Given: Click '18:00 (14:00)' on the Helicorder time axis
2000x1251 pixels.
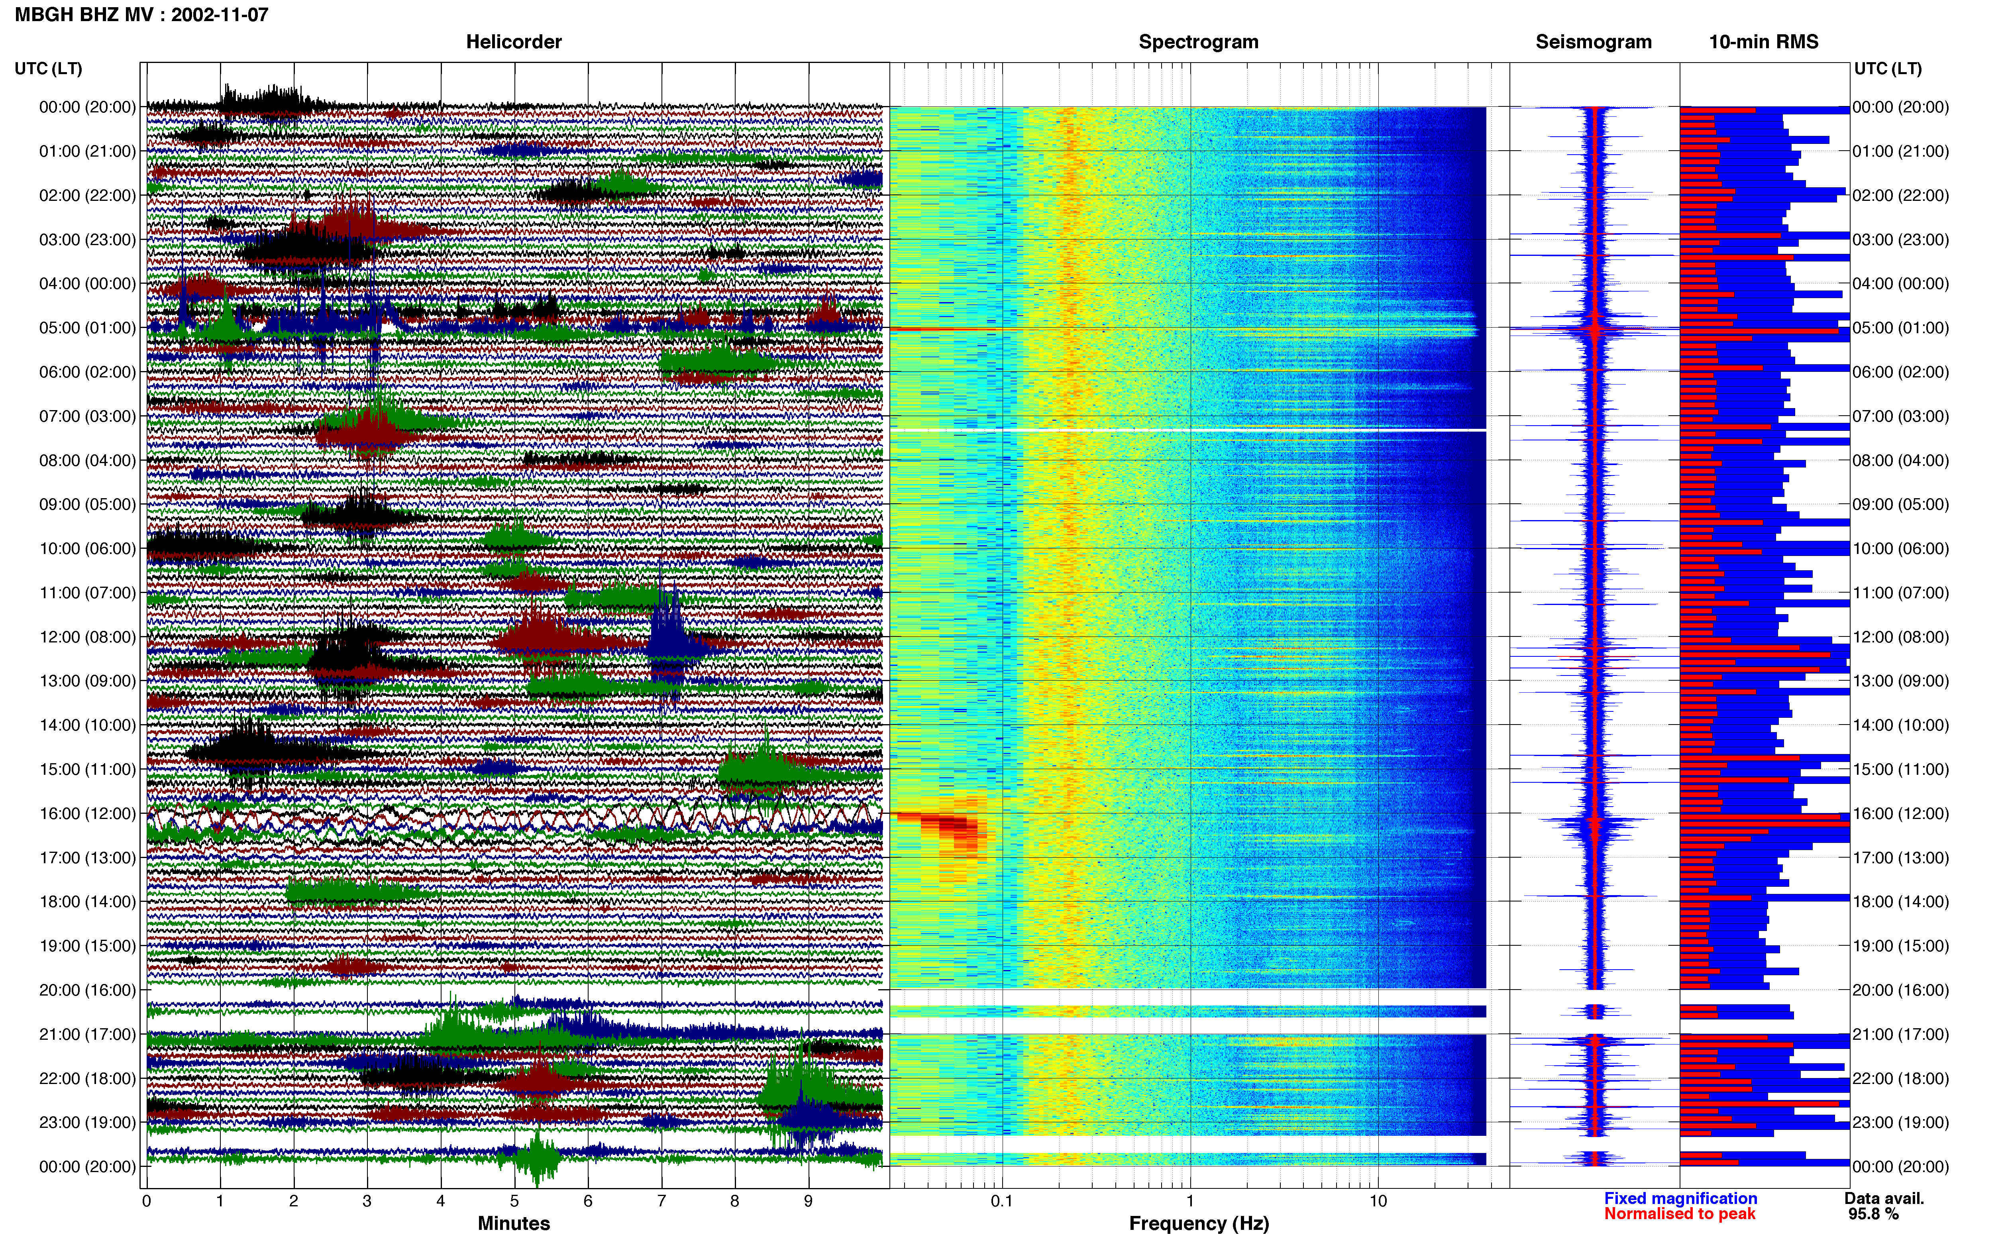Looking at the screenshot, I should click(88, 902).
